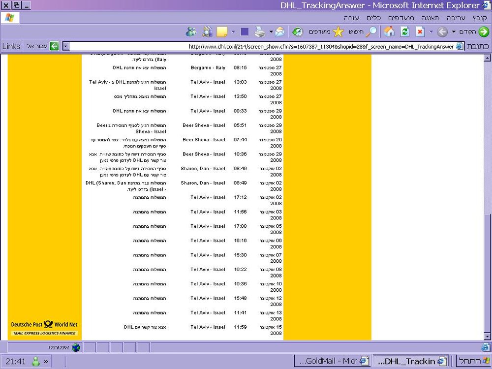492x369 pixels.
Task: Click the grey Forward arrow button
Action: pos(442,31)
